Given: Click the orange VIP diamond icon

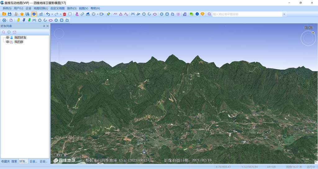Looking at the screenshot, I should click(x=202, y=14).
